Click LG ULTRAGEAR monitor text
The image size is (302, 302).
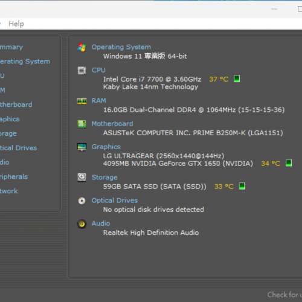(164, 156)
